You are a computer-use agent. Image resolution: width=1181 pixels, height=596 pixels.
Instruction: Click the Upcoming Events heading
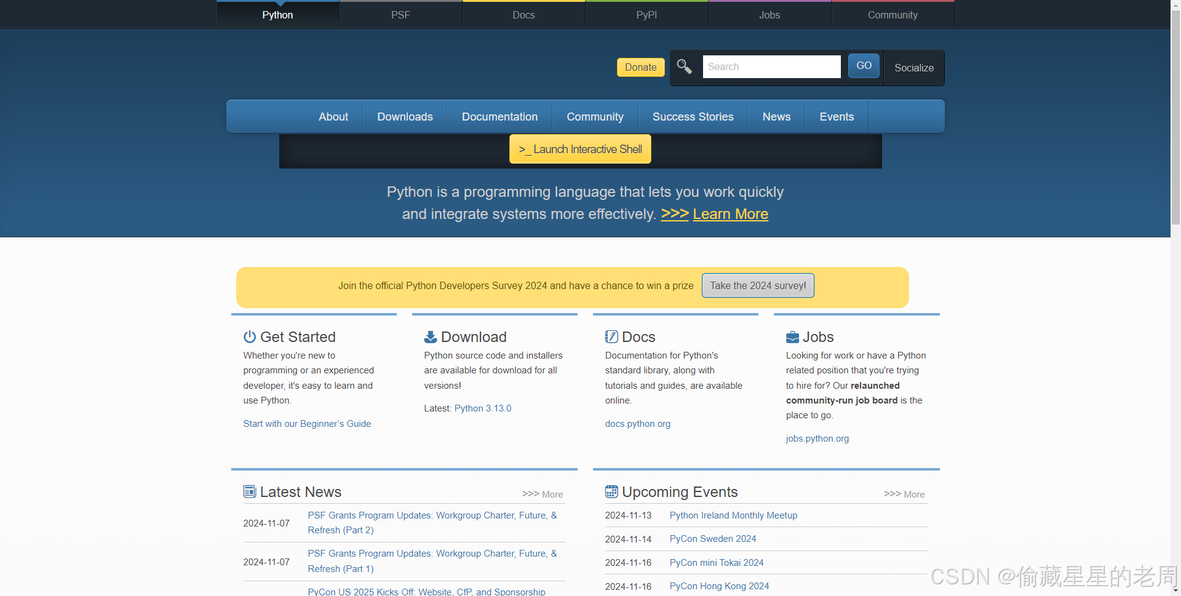(x=680, y=491)
